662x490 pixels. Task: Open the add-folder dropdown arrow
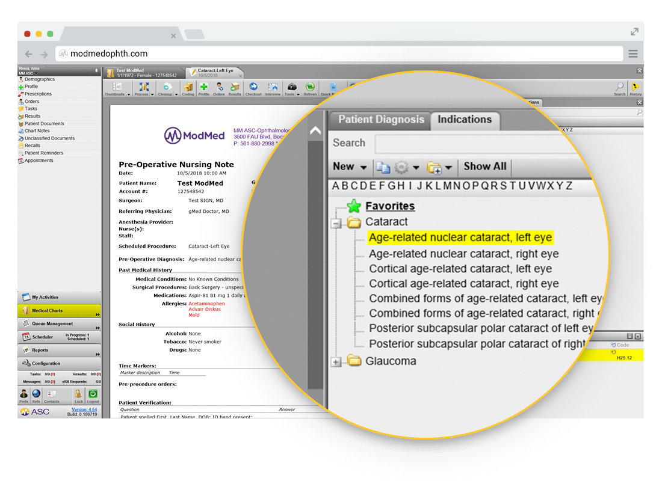click(x=448, y=167)
